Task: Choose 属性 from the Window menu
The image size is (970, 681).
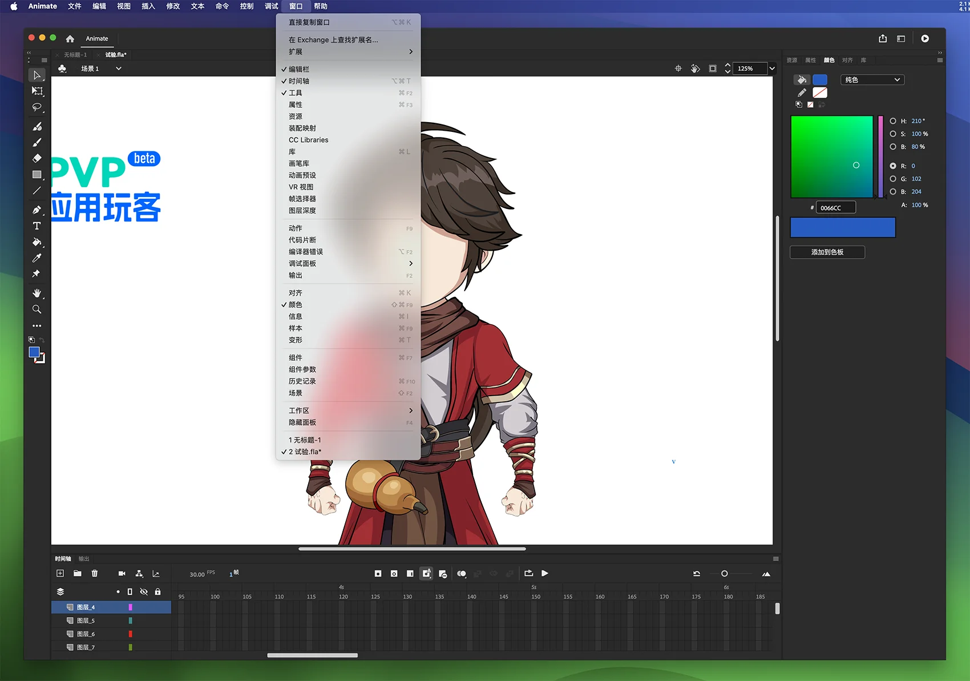Action: pos(348,104)
